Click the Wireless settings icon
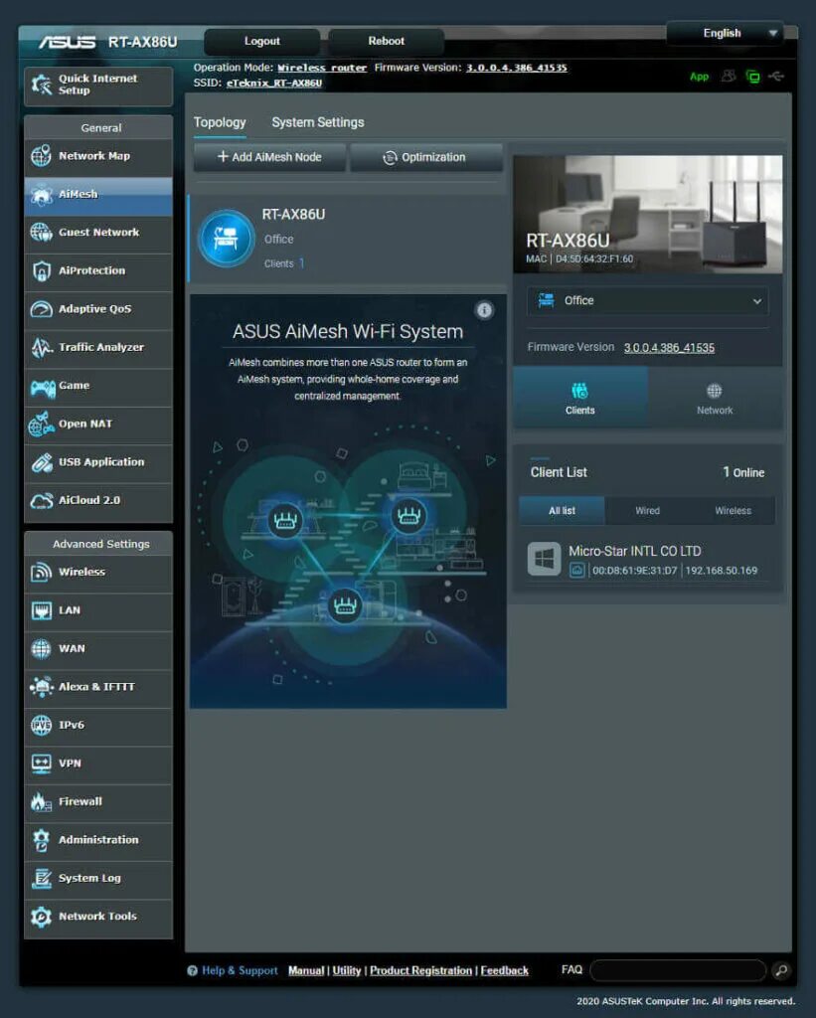Viewport: 816px width, 1018px height. tap(41, 572)
